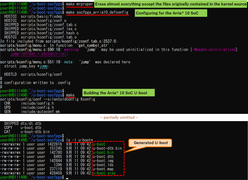Screen dimensions: 248x180
Task: Select the make socfpga_arria10_defconfig command text
Action: tap(97, 12)
